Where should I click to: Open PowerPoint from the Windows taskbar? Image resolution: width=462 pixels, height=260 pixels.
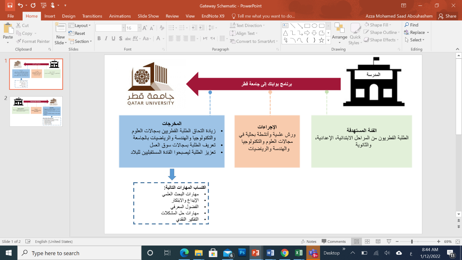pyautogui.click(x=255, y=253)
